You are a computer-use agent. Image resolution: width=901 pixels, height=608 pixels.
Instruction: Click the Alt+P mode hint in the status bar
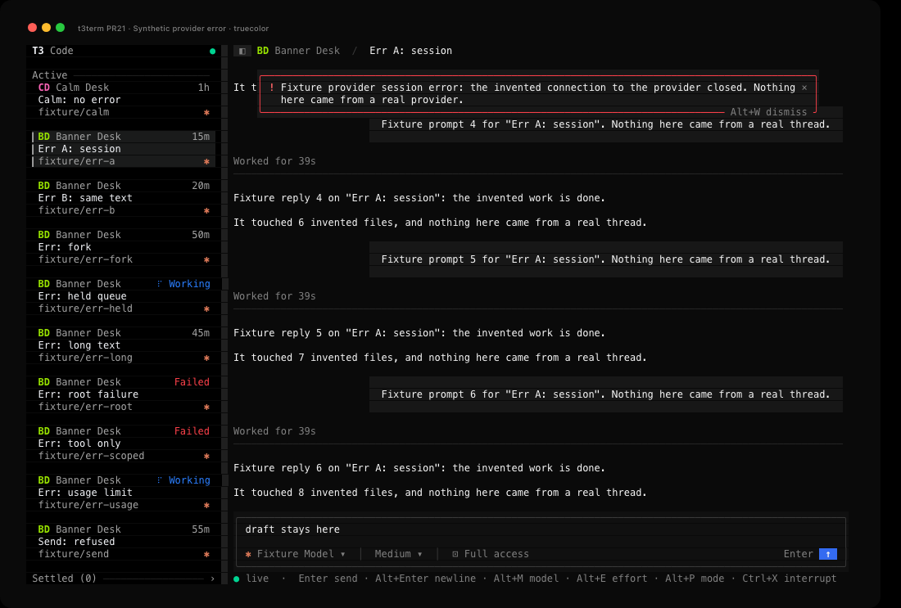[694, 579]
